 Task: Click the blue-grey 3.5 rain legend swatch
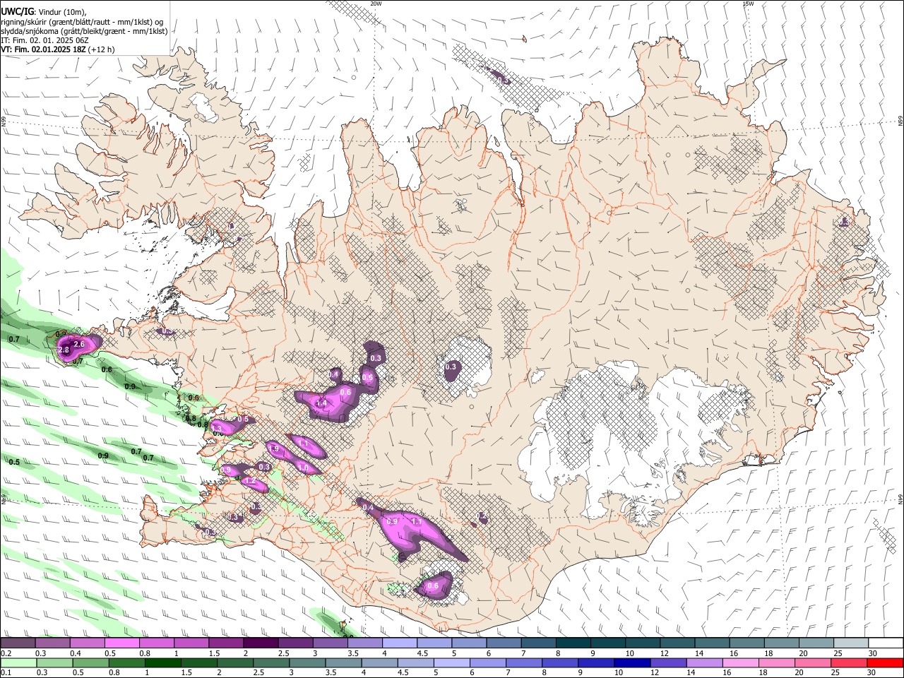[x=343, y=663]
